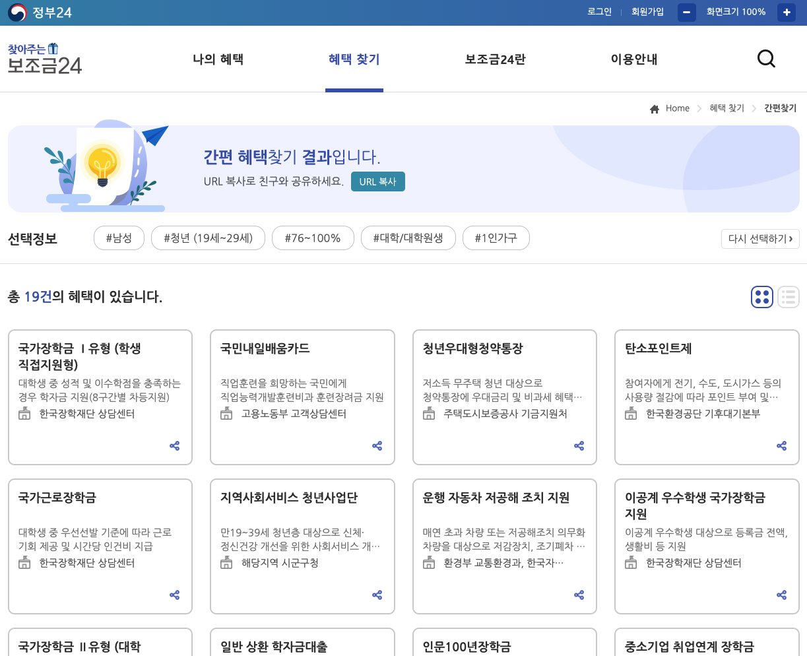Image resolution: width=807 pixels, height=656 pixels.
Task: Go to Home in breadcrumb
Action: pyautogui.click(x=678, y=108)
